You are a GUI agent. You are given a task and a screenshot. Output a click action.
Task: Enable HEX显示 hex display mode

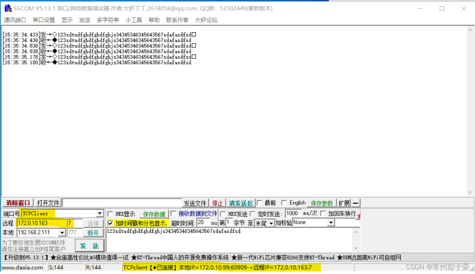click(110, 213)
